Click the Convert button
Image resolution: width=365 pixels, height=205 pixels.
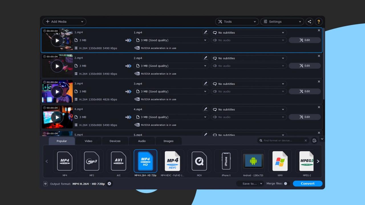tap(307, 184)
